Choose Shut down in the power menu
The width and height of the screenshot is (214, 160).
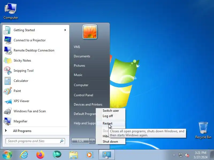click(x=111, y=142)
